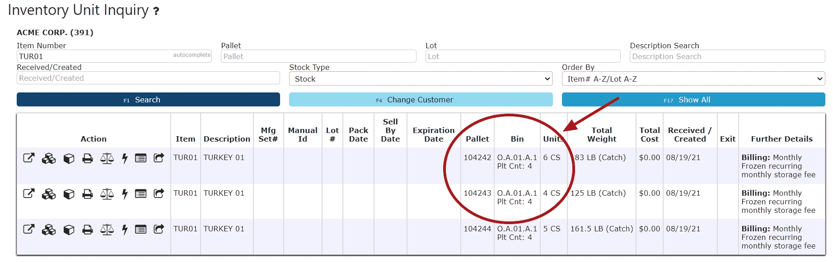Viewport: 833px width, 262px height.
Task: Click the lightning bolt icon for pallet 104244
Action: (125, 230)
